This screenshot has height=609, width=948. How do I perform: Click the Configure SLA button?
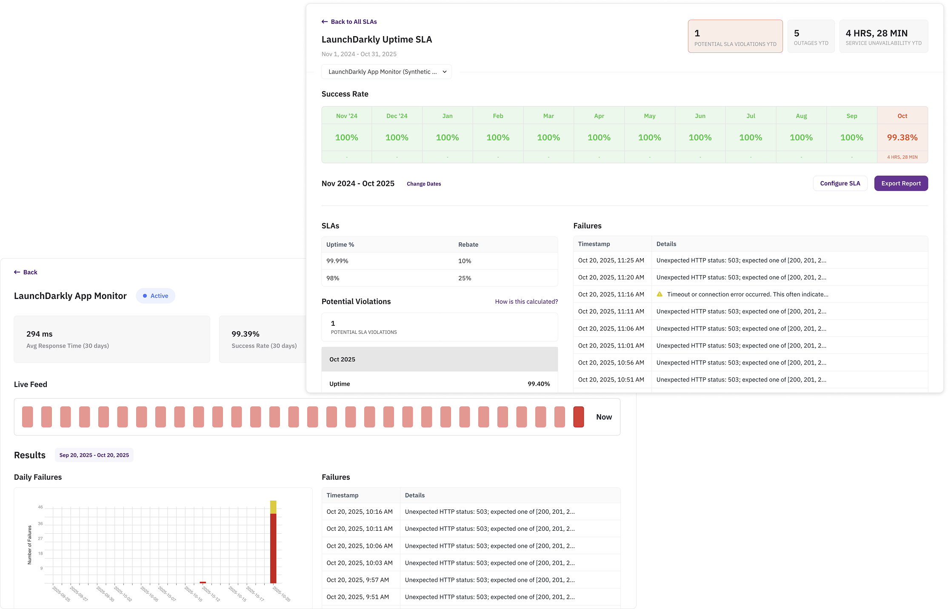(840, 183)
